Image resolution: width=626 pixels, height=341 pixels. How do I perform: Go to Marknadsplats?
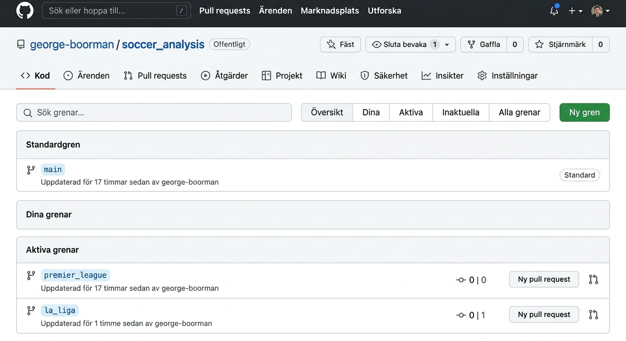330,11
